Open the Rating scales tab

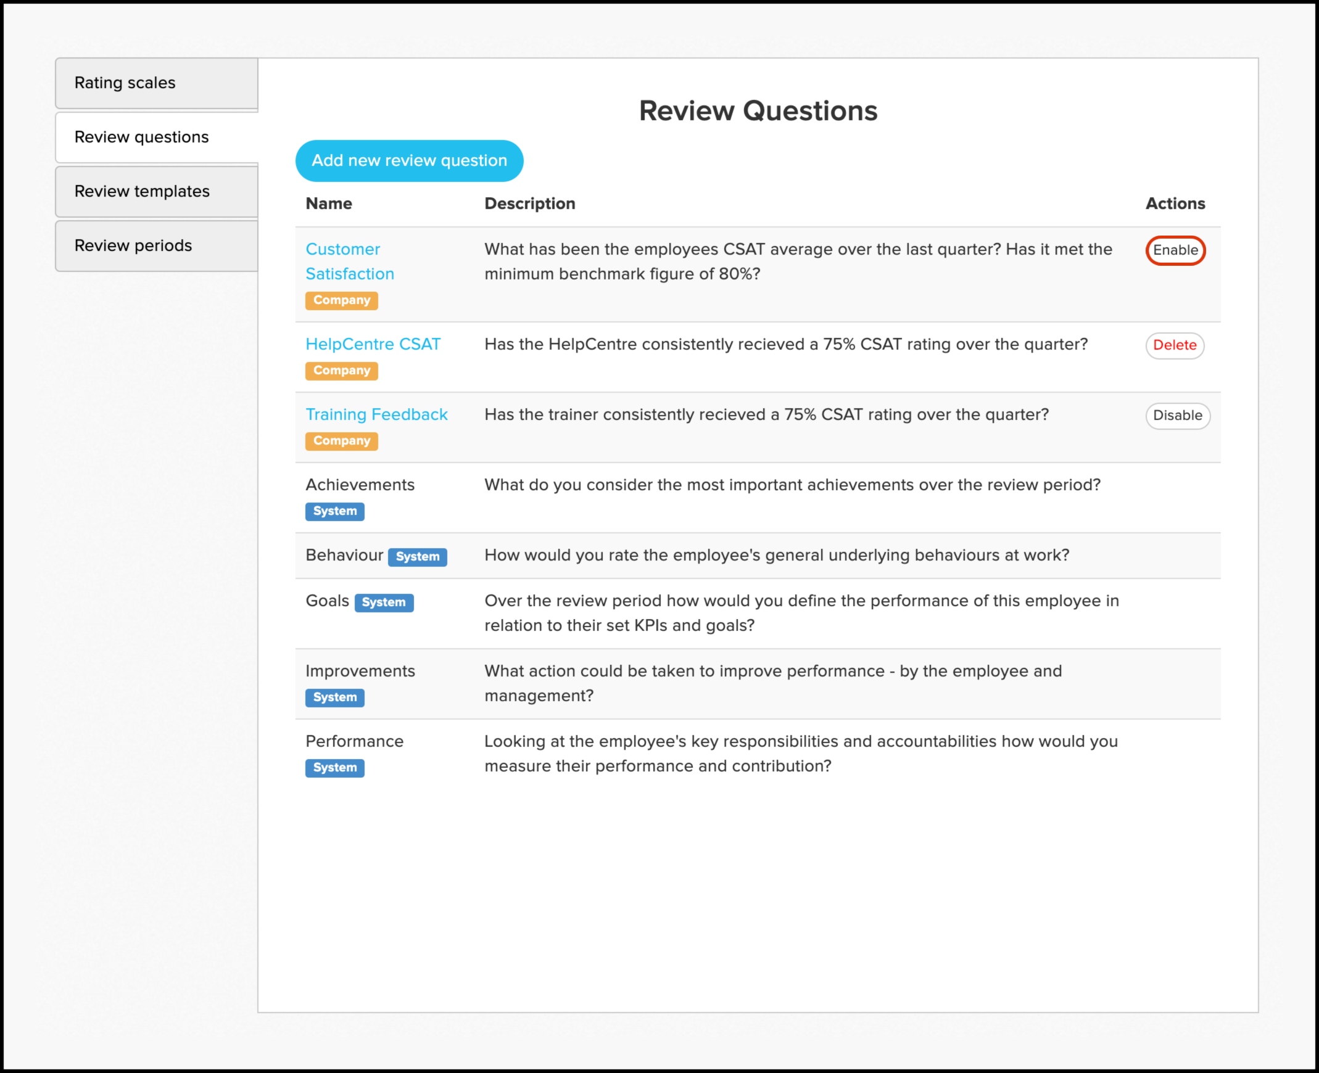[x=156, y=83]
